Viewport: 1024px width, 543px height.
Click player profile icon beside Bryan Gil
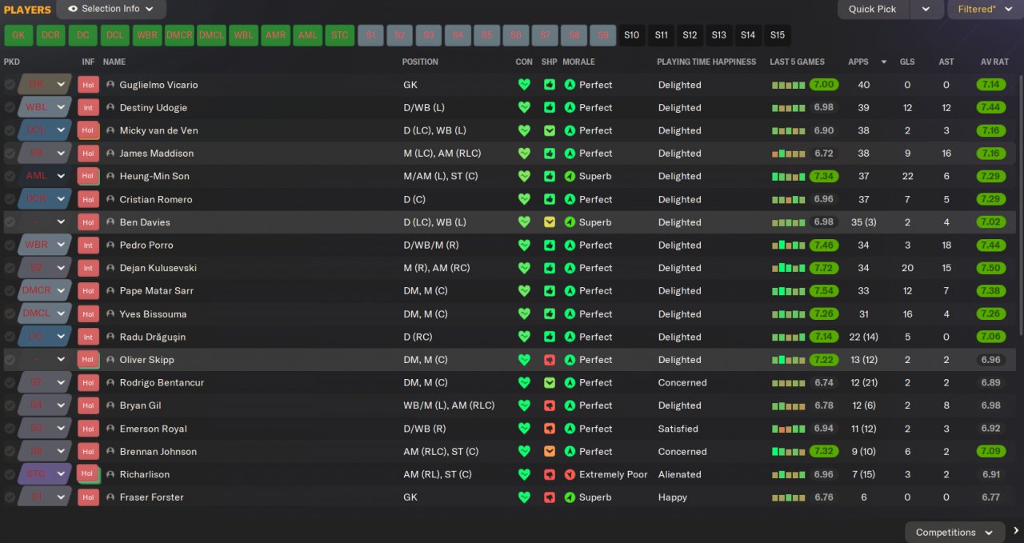coord(110,405)
